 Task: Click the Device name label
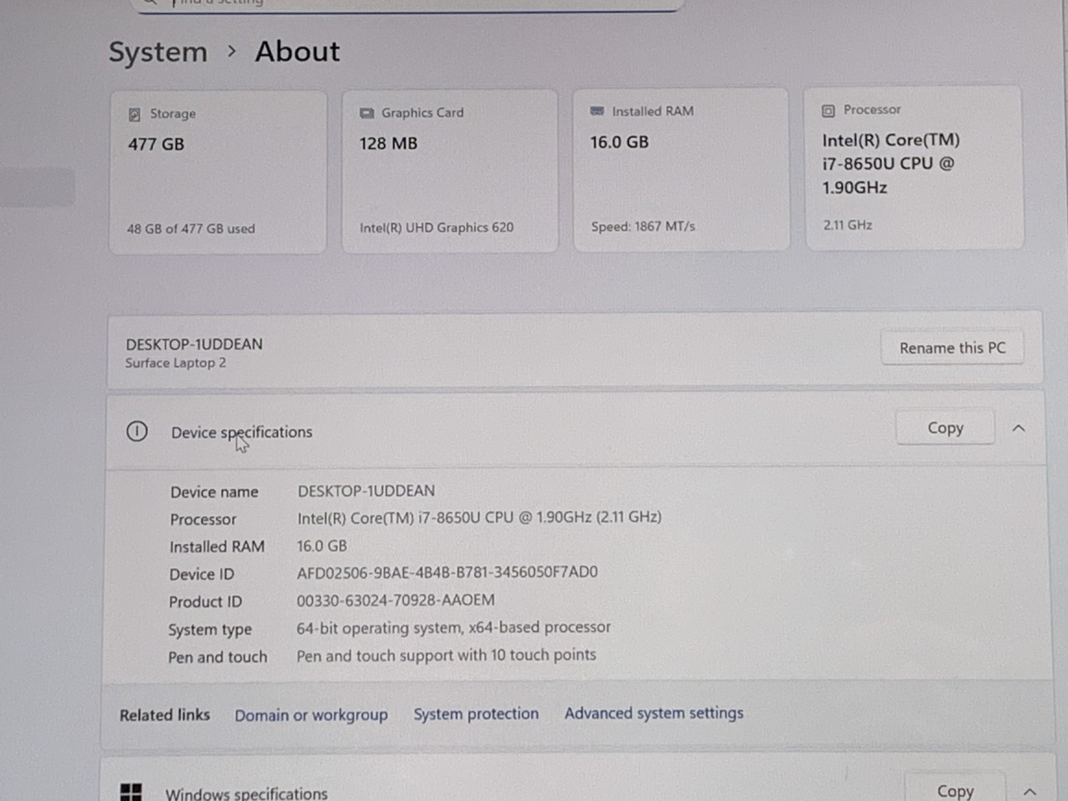pos(214,492)
